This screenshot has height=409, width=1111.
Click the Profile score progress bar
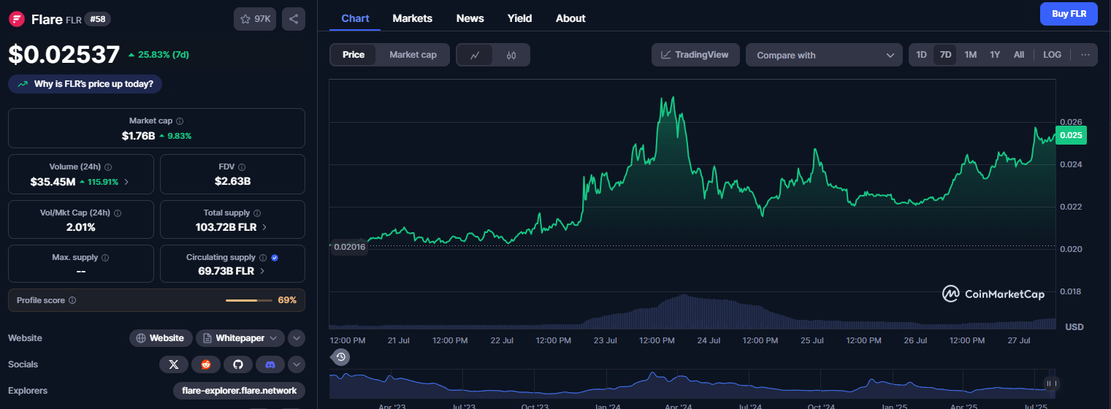point(249,300)
